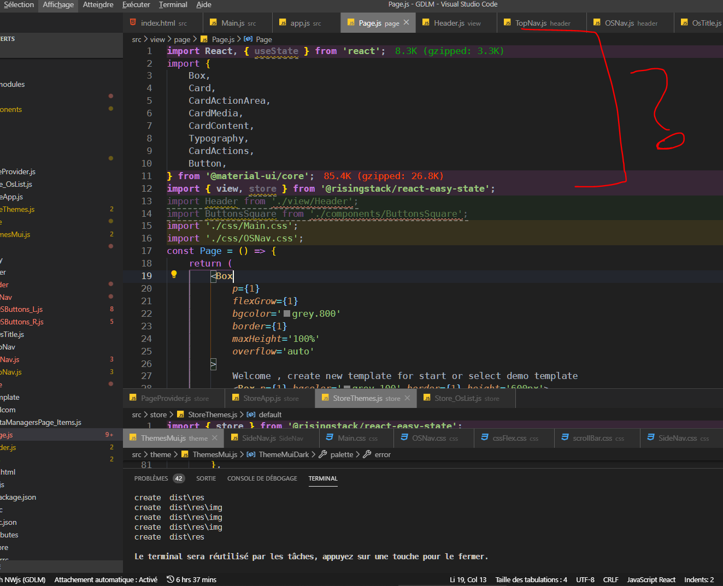Viewport: 723px width, 586px height.
Task: Click the 'src' breadcrumb of Page.js
Action: click(x=137, y=39)
